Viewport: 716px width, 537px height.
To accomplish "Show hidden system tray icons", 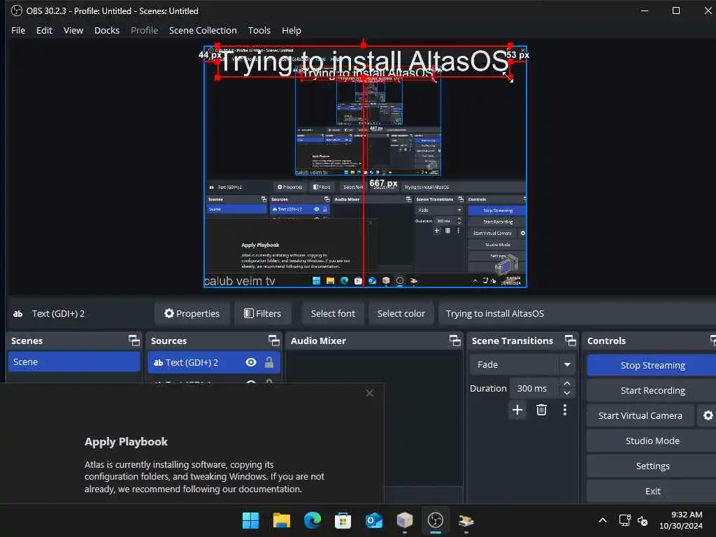I will click(602, 520).
